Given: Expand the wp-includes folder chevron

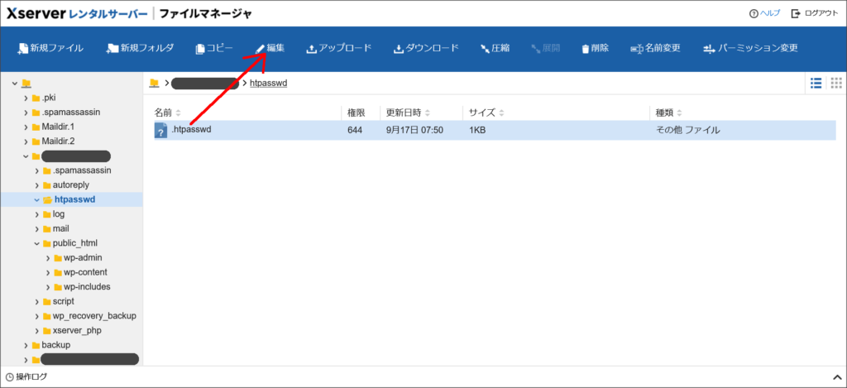Looking at the screenshot, I should click(48, 287).
